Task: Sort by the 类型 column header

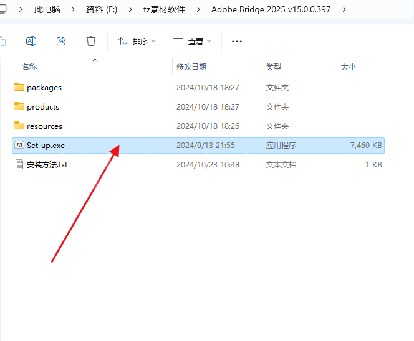Action: click(274, 67)
